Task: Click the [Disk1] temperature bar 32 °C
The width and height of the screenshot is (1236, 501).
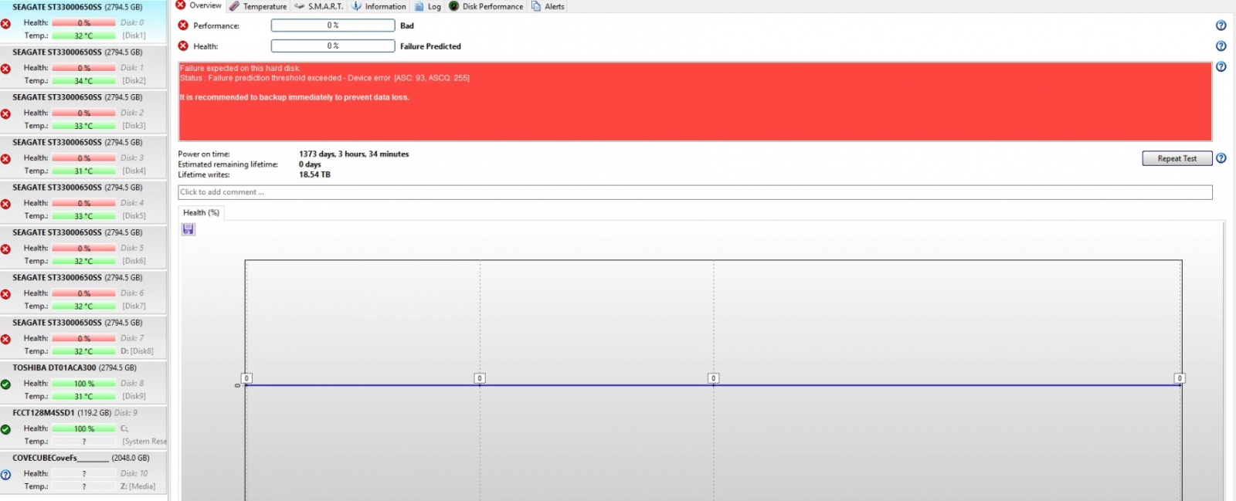Action: (84, 36)
